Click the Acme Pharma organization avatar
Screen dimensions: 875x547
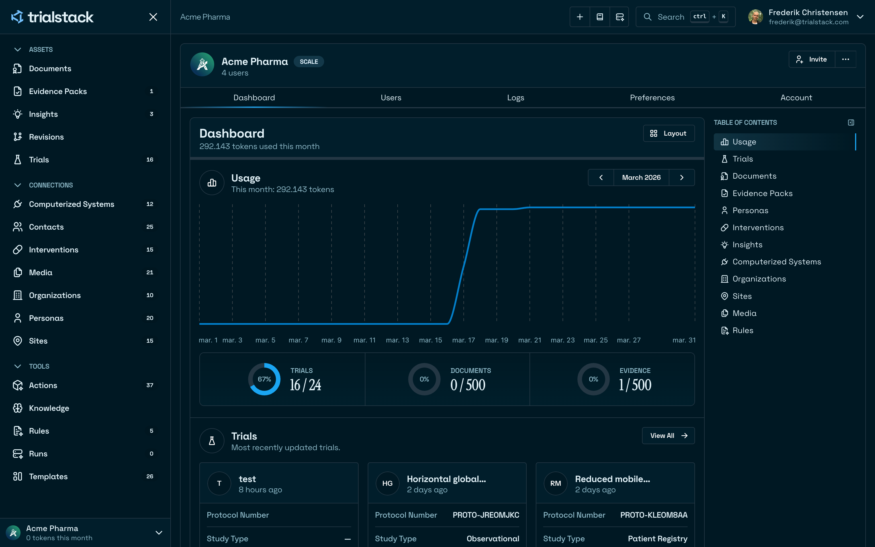click(x=202, y=64)
